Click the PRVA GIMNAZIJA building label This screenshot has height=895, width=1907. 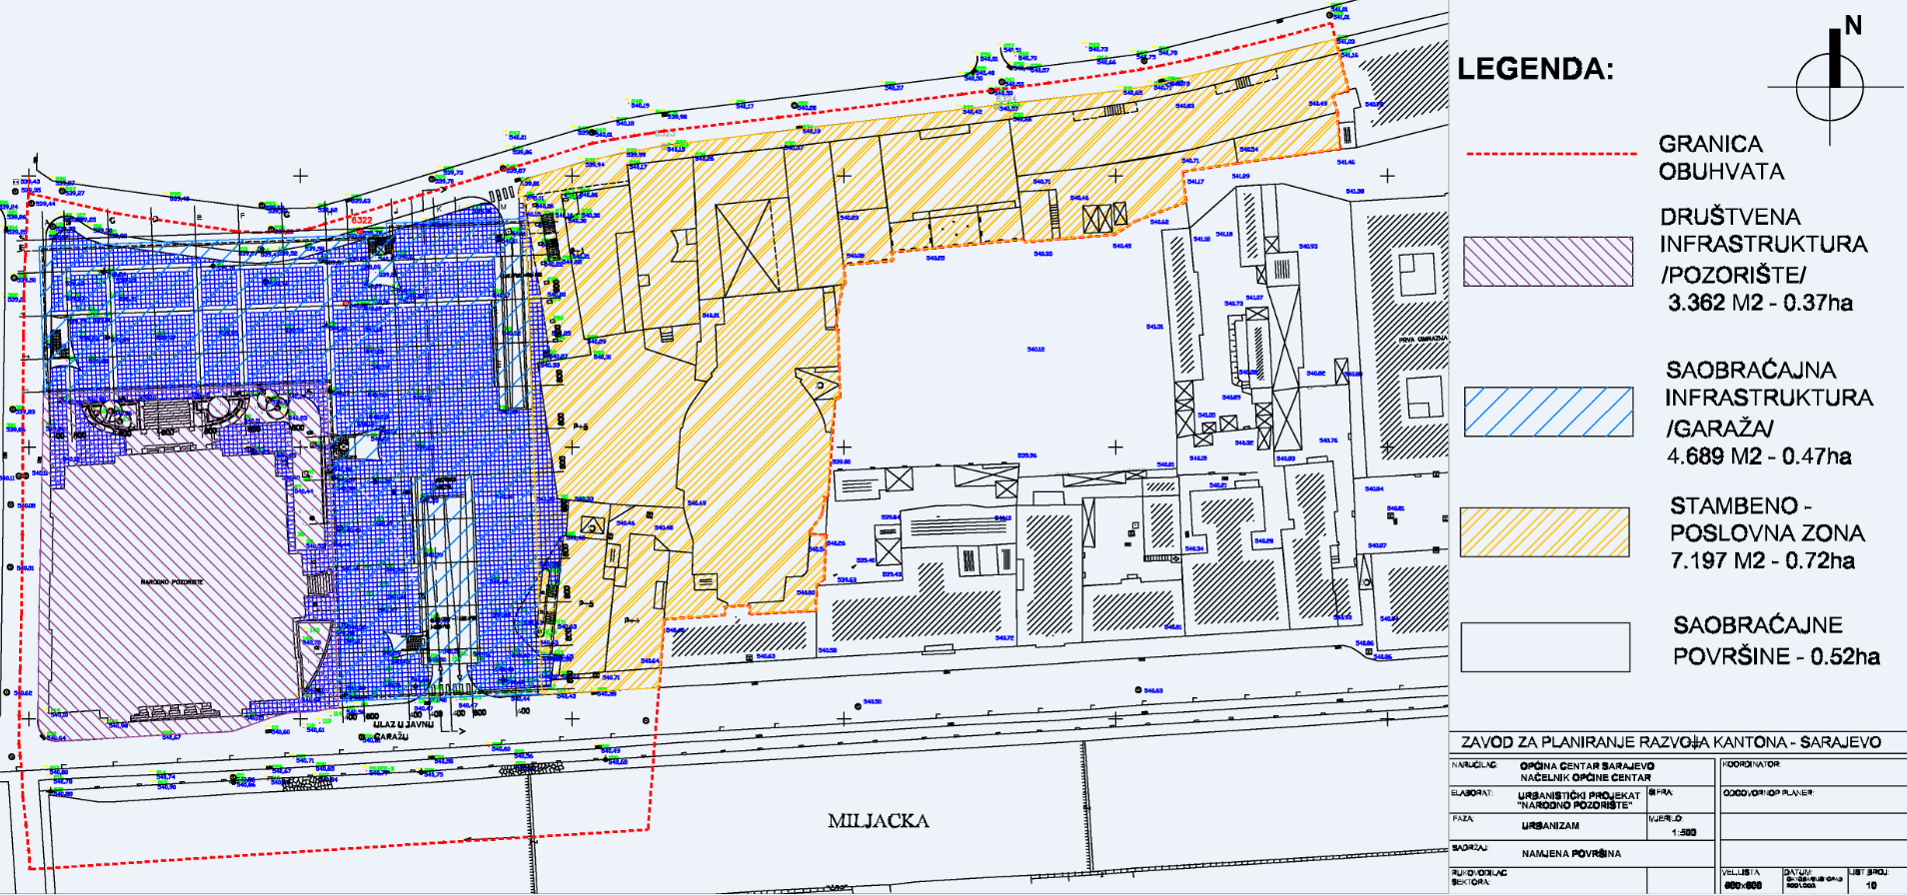[x=1422, y=340]
